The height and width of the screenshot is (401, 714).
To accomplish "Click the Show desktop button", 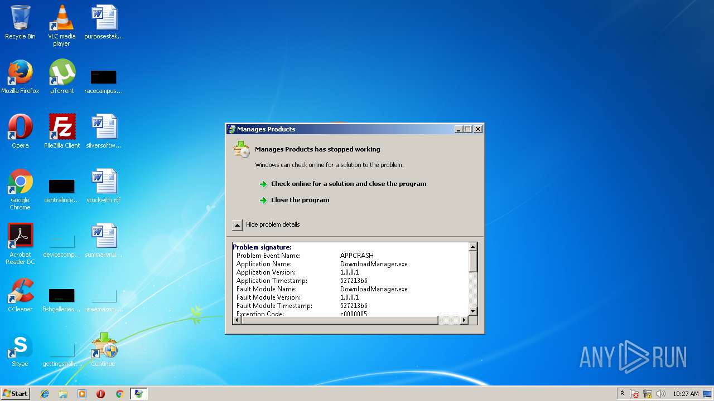I will (708, 394).
